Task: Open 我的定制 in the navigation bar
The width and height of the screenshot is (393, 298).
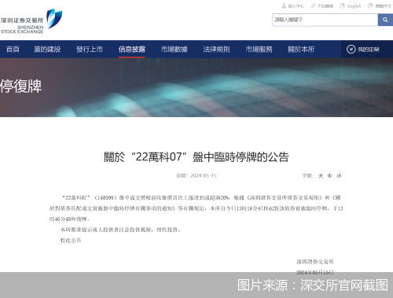Action: tap(363, 50)
